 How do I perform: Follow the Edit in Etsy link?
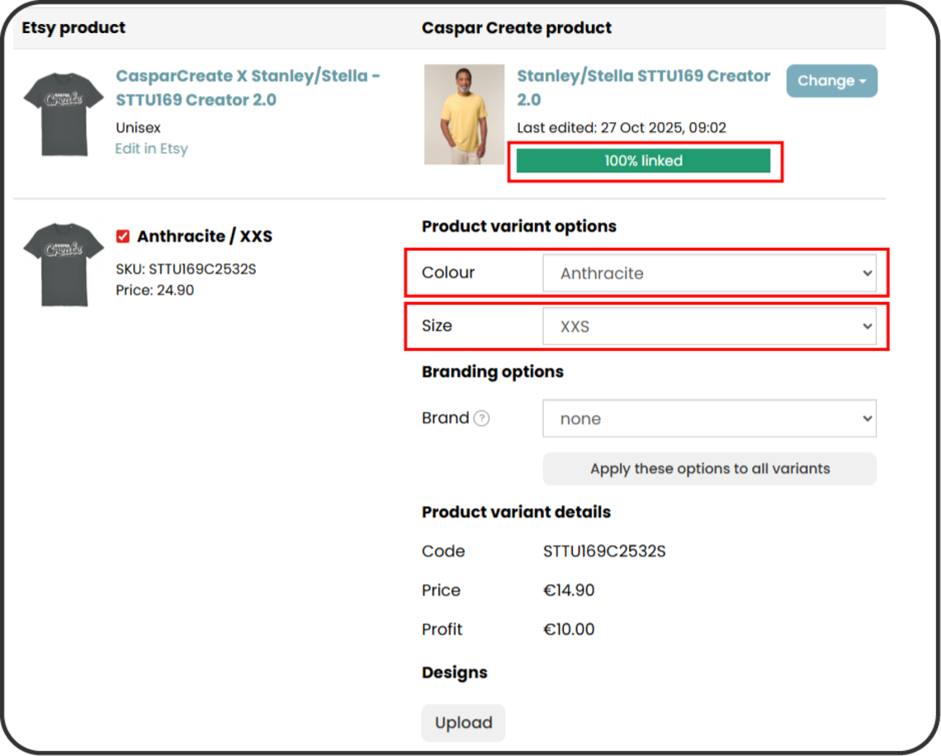151,149
